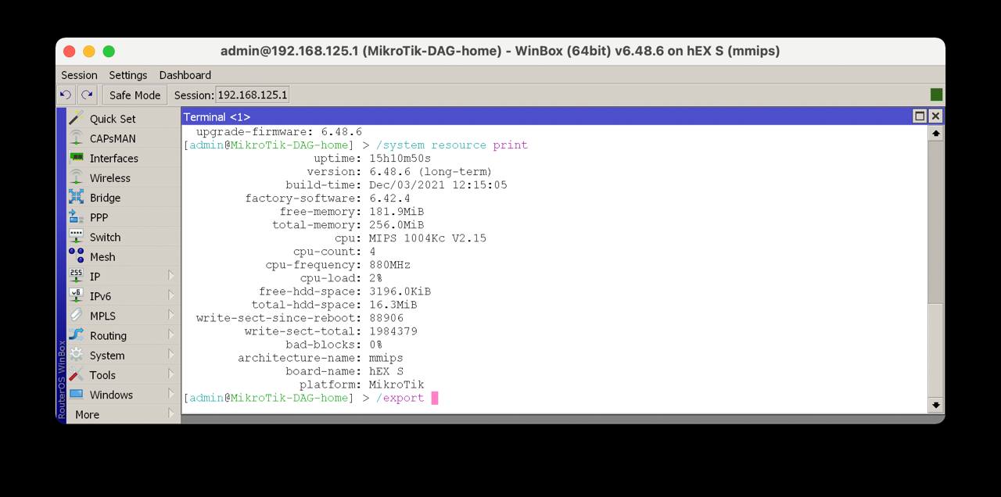The width and height of the screenshot is (1001, 497).
Task: Click the Interfaces network card icon
Action: click(76, 158)
